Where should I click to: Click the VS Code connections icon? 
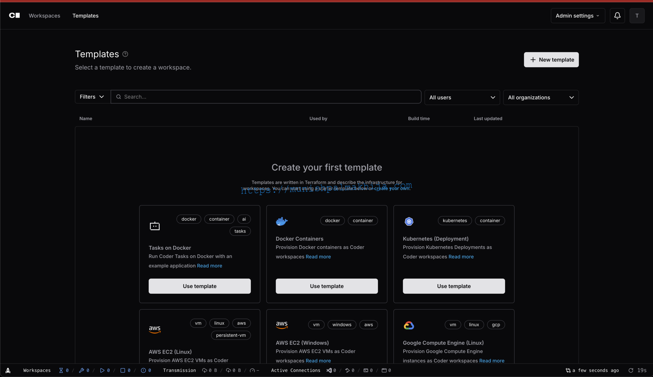[x=329, y=370]
